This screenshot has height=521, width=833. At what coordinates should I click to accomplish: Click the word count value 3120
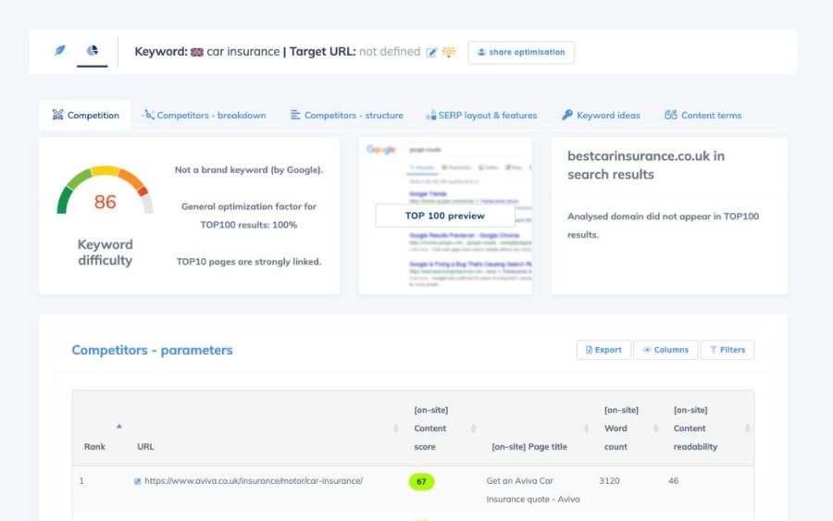609,481
